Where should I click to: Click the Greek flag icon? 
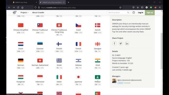click(59, 60)
